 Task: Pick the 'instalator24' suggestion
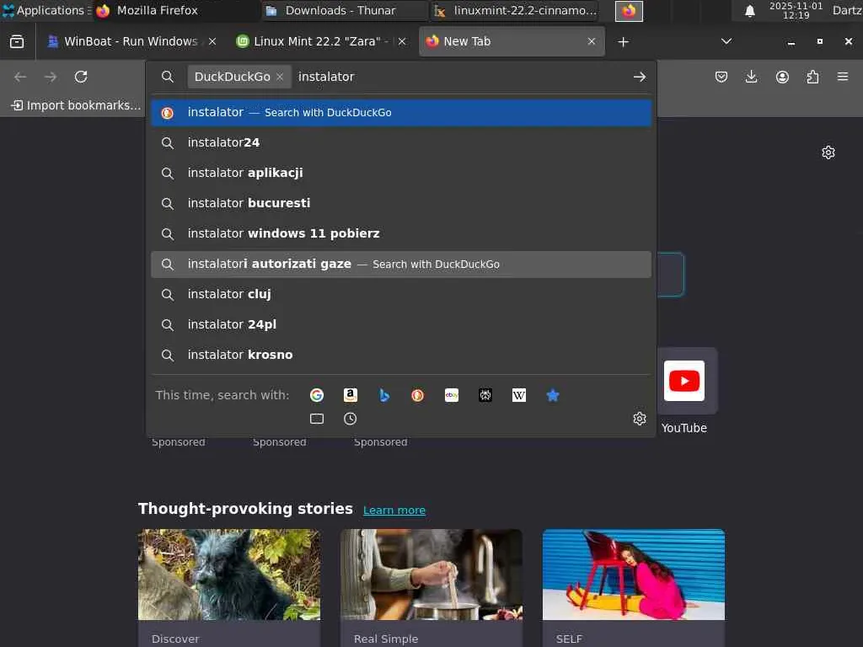coord(401,143)
